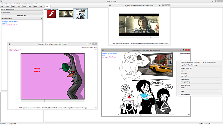Click the Party Hard viewer window icon
This screenshot has width=223, height=125.
[10, 44]
